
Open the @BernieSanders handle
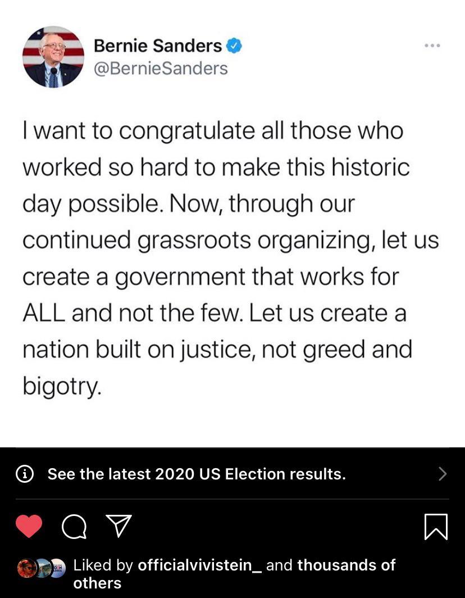(x=161, y=69)
